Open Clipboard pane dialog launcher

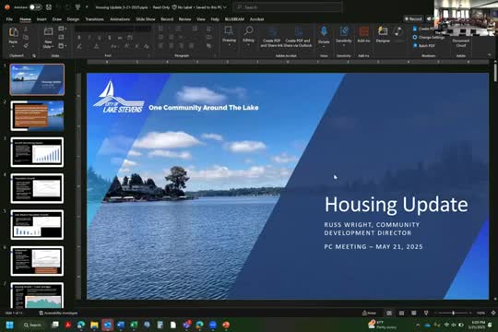point(34,56)
